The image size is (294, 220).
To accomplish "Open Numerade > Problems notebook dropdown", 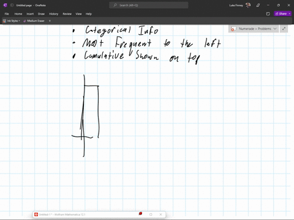I will pos(254,29).
